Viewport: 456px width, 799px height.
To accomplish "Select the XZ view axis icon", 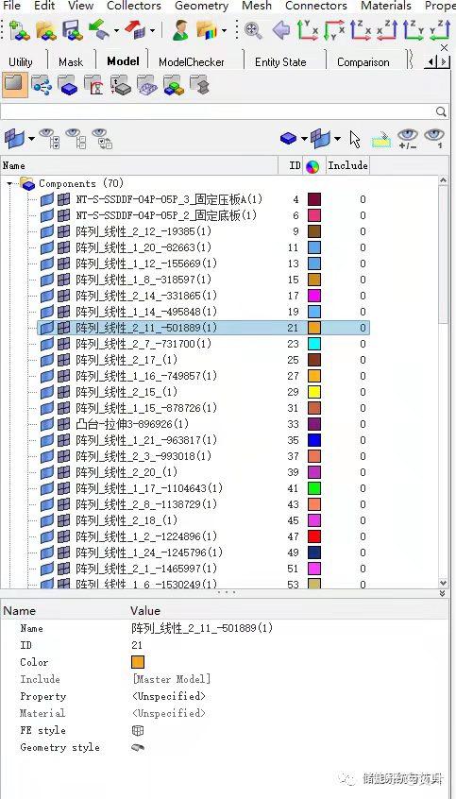I will [362, 30].
